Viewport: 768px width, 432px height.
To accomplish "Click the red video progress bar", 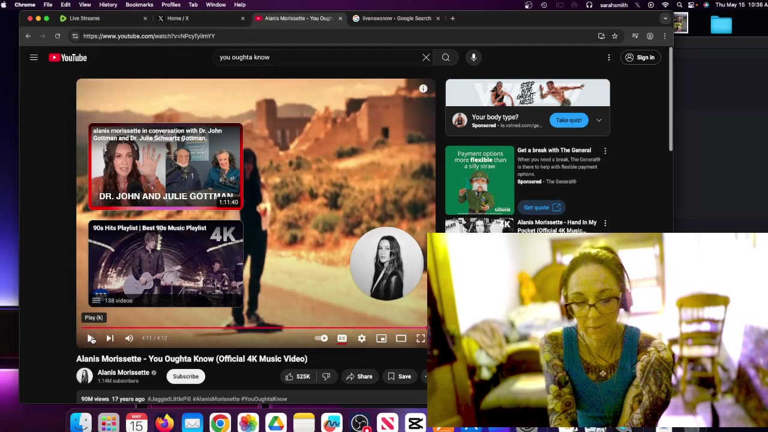I will click(x=254, y=328).
